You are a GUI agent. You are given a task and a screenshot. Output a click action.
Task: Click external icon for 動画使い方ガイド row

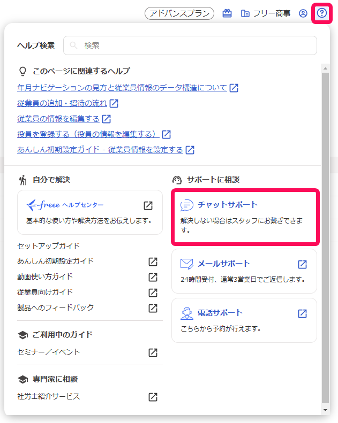pyautogui.click(x=153, y=277)
